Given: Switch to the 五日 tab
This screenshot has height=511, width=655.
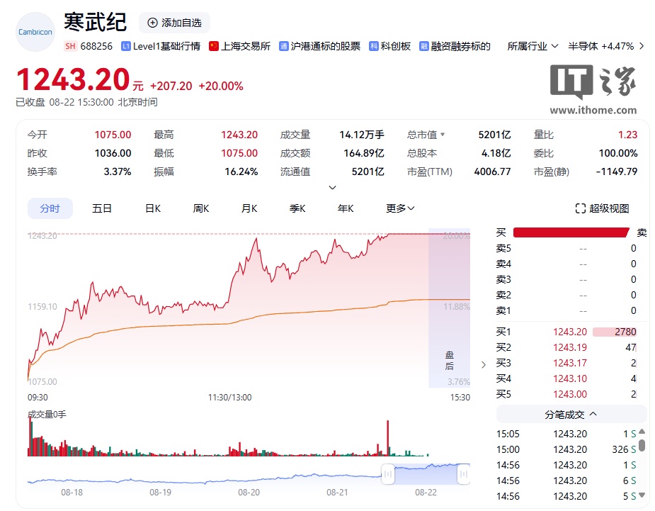Looking at the screenshot, I should tap(101, 208).
